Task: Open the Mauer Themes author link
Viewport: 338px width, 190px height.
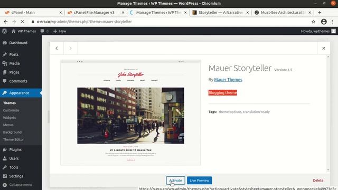Action: tap(228, 80)
